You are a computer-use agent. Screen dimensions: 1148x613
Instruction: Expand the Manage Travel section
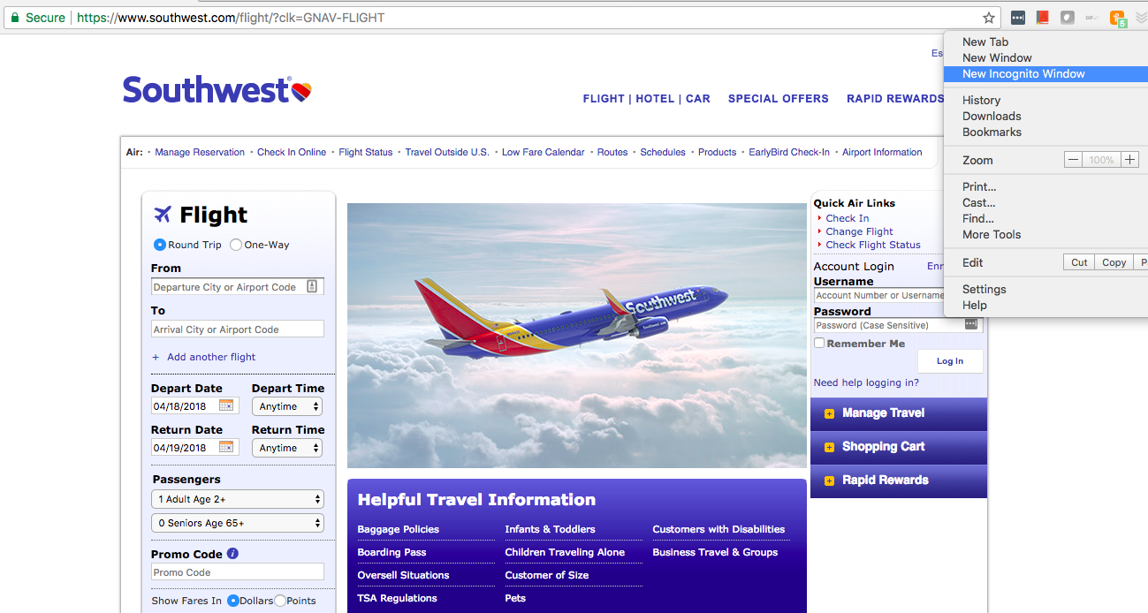click(x=898, y=413)
